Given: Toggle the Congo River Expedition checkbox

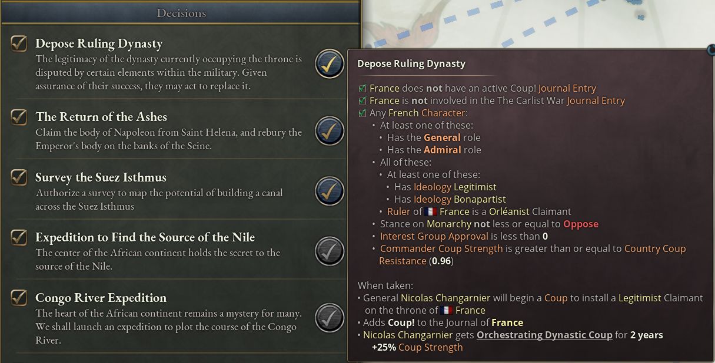Looking at the screenshot, I should click(x=19, y=297).
